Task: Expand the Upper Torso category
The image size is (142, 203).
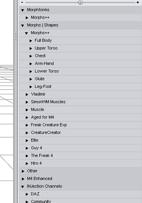Action: 31,48
